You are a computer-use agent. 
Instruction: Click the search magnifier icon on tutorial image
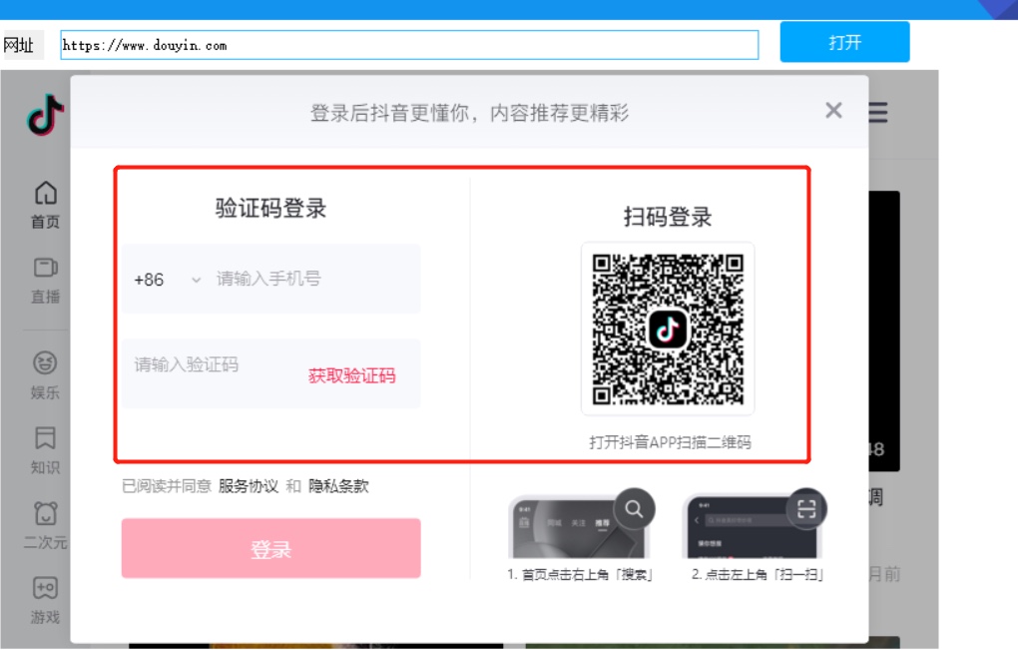635,508
